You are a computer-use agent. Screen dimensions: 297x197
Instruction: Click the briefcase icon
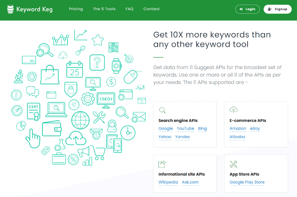(59, 158)
